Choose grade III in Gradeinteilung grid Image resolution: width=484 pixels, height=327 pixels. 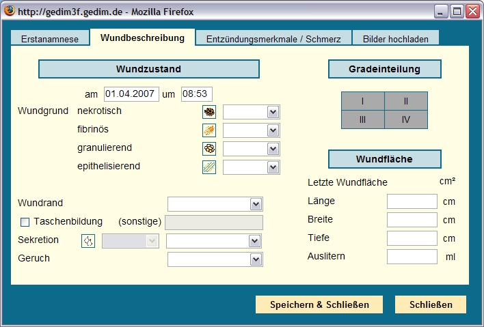click(x=362, y=119)
